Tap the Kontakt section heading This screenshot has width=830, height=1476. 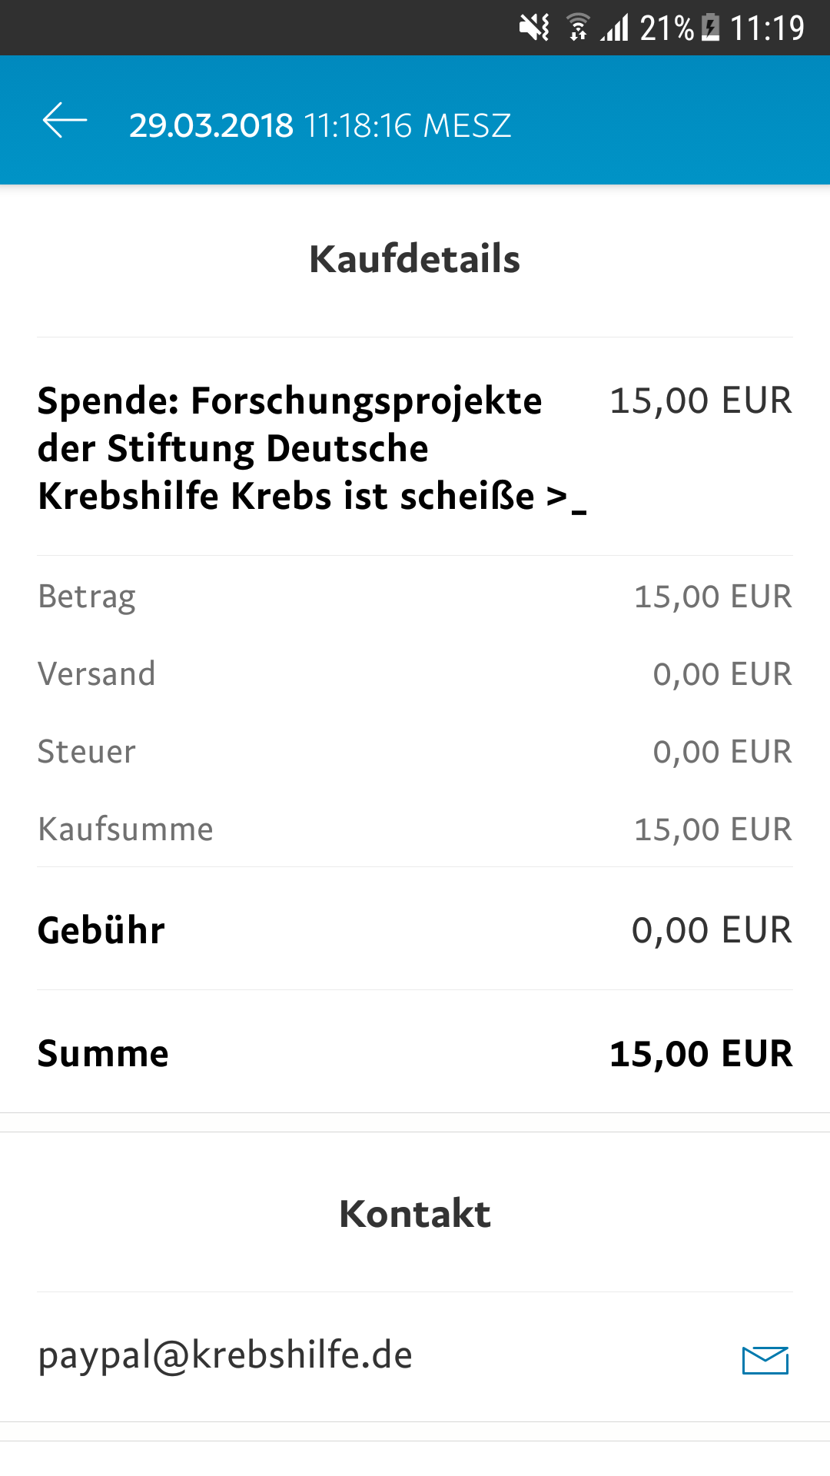pyautogui.click(x=415, y=1215)
